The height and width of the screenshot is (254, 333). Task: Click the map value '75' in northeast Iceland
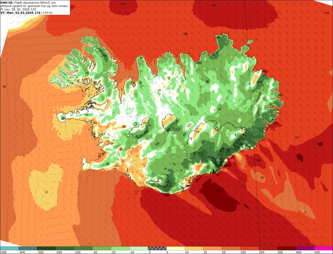[x=217, y=53]
